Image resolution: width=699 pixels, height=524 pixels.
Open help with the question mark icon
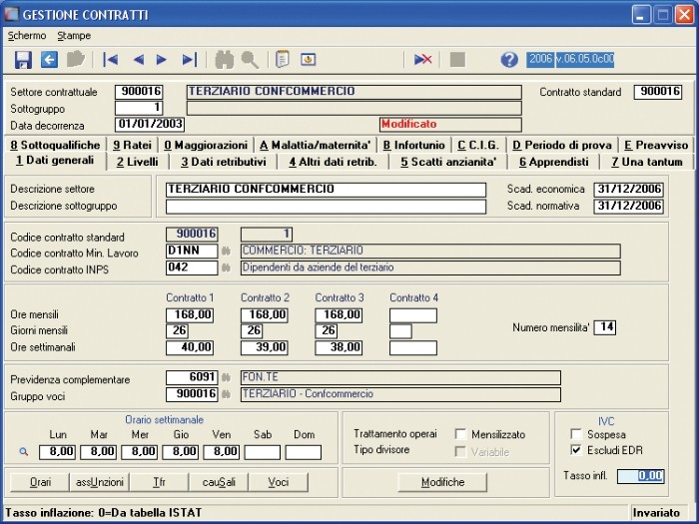click(x=509, y=59)
